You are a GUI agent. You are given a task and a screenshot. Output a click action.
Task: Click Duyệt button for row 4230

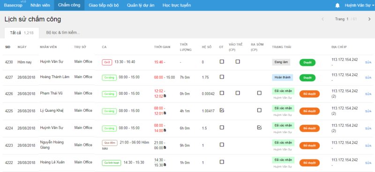(307, 63)
